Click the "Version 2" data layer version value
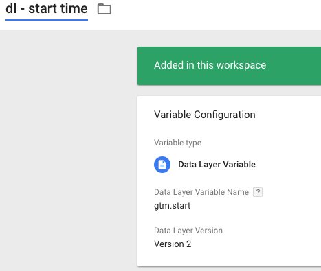The width and height of the screenshot is (321, 271). pos(173,244)
